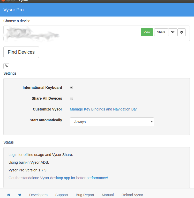Viewport: 194px width, 198px height.
Task: Open standalone Vysor desktop app link
Action: 58,178
